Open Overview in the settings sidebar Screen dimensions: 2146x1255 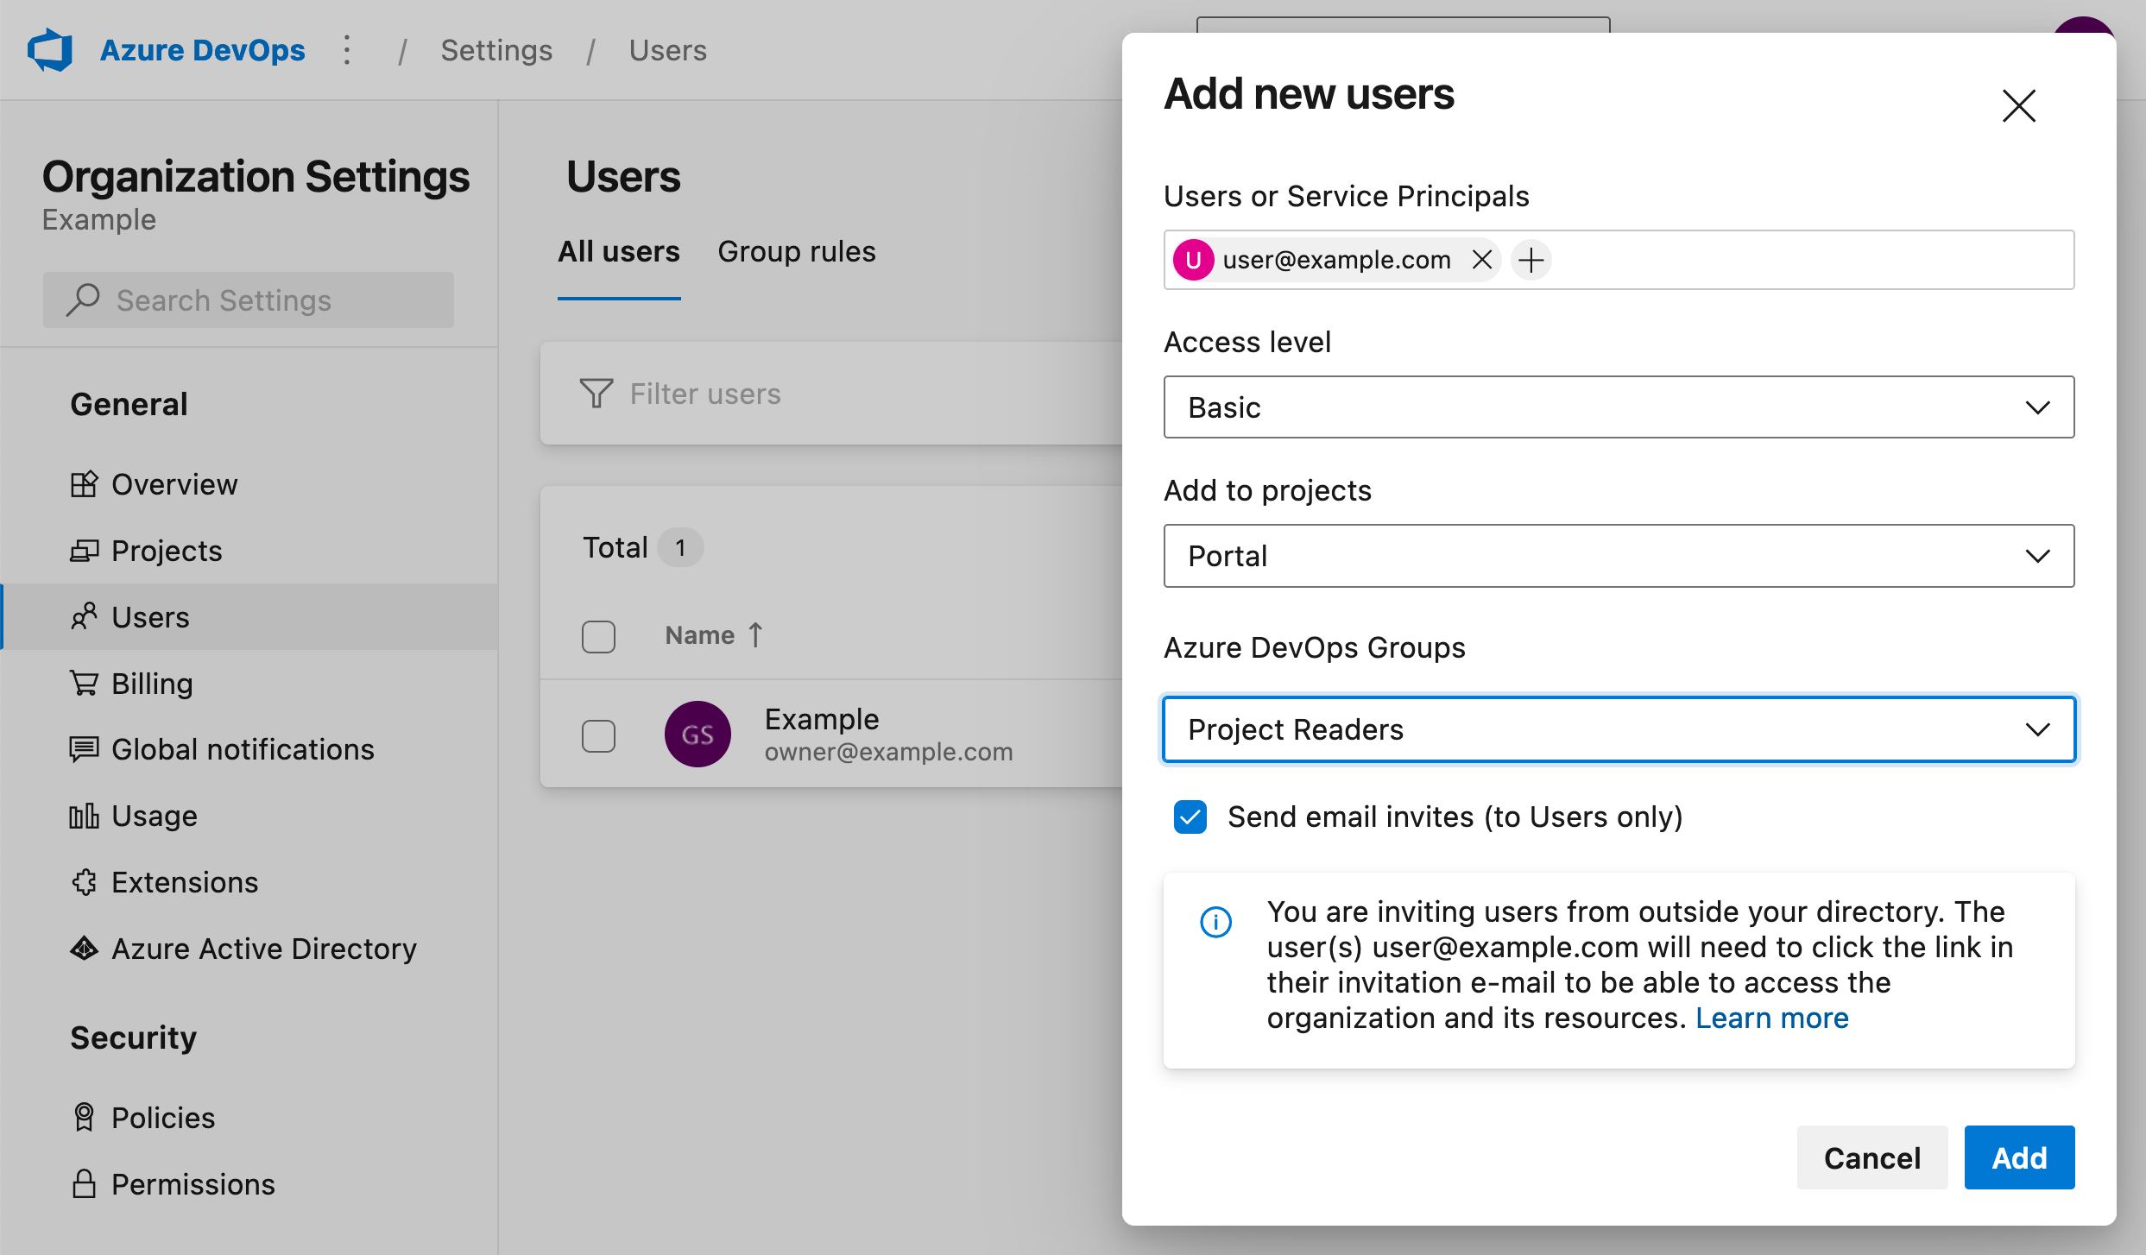[x=249, y=484]
